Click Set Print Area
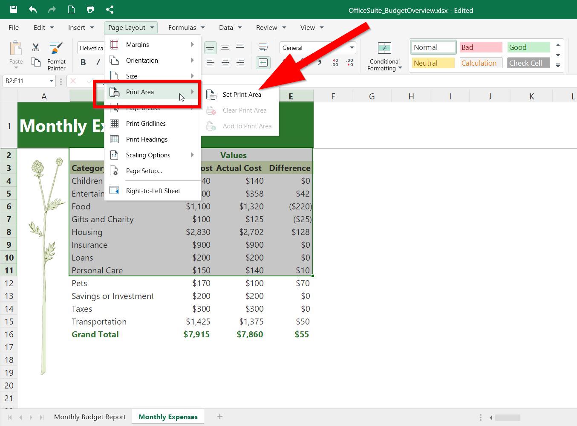Image resolution: width=577 pixels, height=426 pixels. [242, 95]
